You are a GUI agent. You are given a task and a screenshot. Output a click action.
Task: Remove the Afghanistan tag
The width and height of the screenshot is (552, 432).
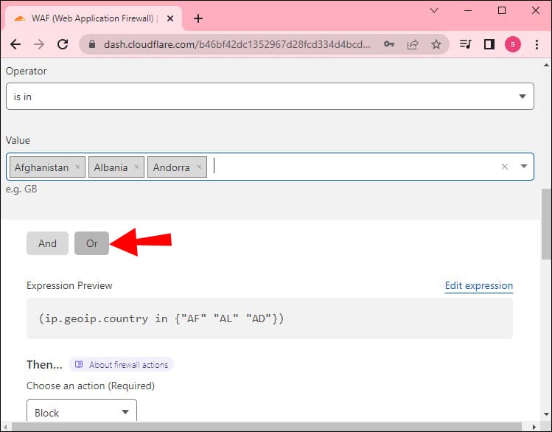[x=77, y=167]
